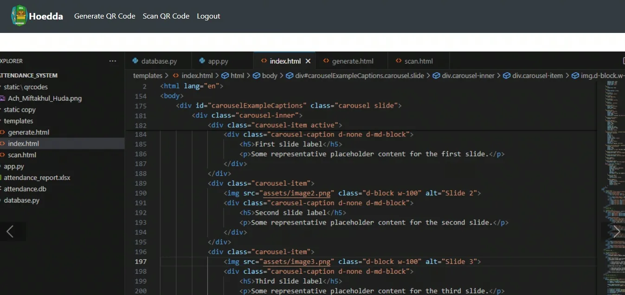Screen dimensions: 625x295
Task: Advance to the next carousel slide
Action: 616,231
